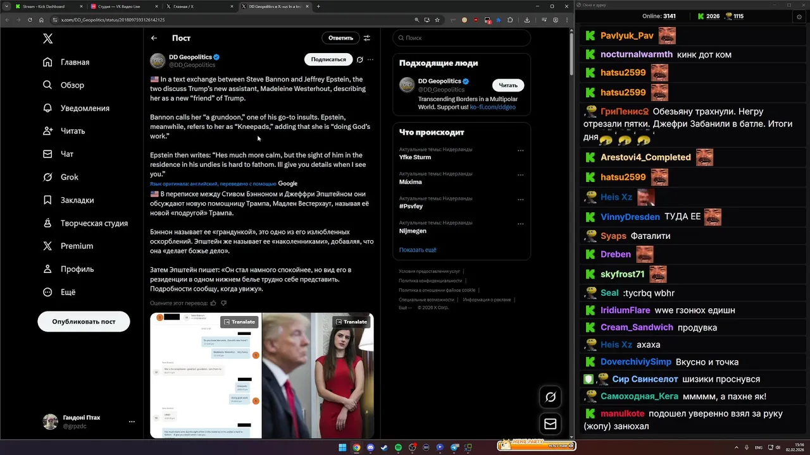Open post options three dots menu
This screenshot has height=455, width=810.
coord(371,59)
